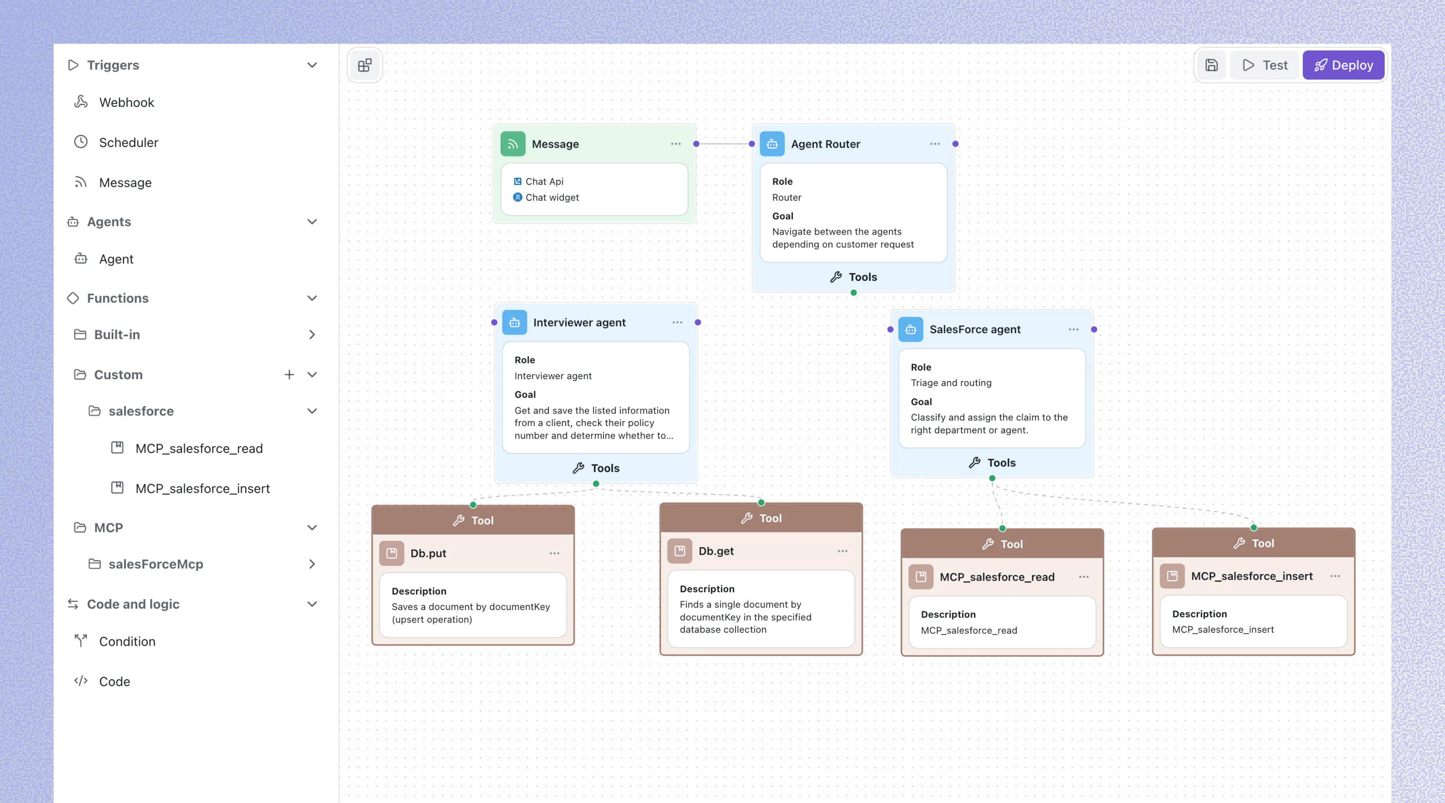Open the Agent Router options menu
Screen dimensions: 1445x803
(x=935, y=144)
